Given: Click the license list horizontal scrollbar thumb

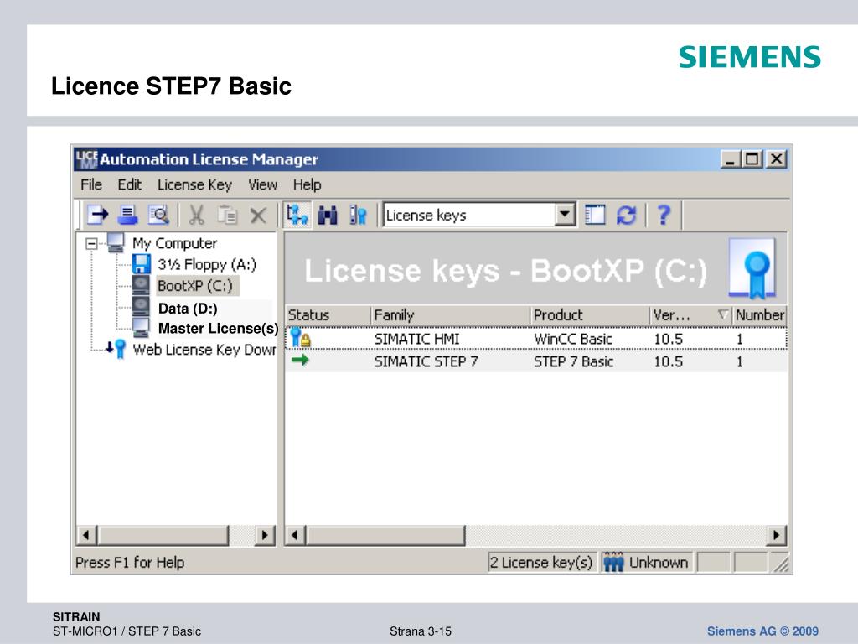Looking at the screenshot, I should pyautogui.click(x=385, y=535).
